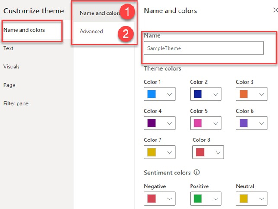Expand the Color 3 dropdown arrow
The width and height of the screenshot is (278, 209).
tap(262, 94)
